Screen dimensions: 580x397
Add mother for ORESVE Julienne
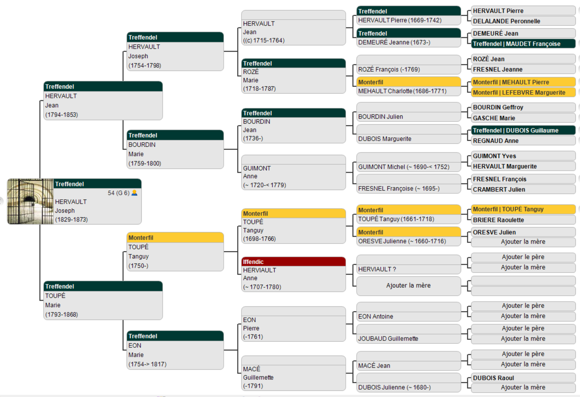(x=523, y=242)
